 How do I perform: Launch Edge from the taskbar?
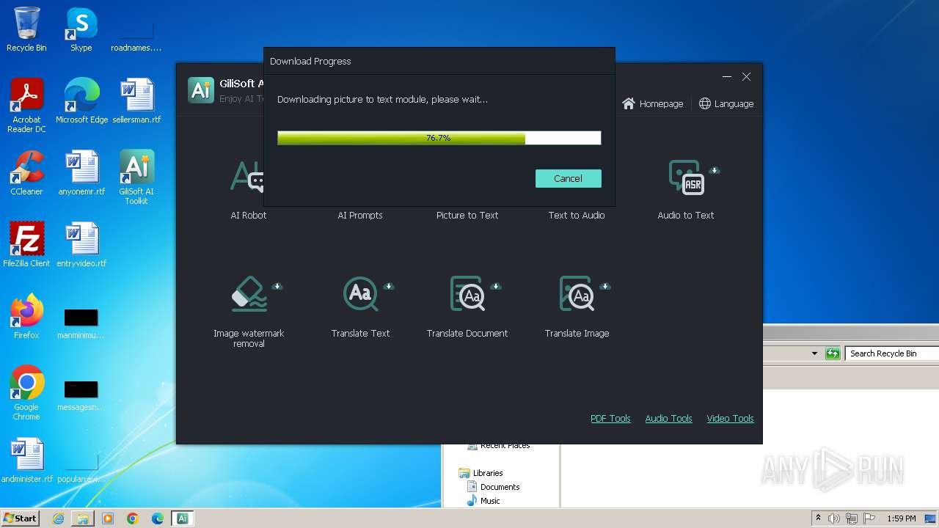(158, 518)
